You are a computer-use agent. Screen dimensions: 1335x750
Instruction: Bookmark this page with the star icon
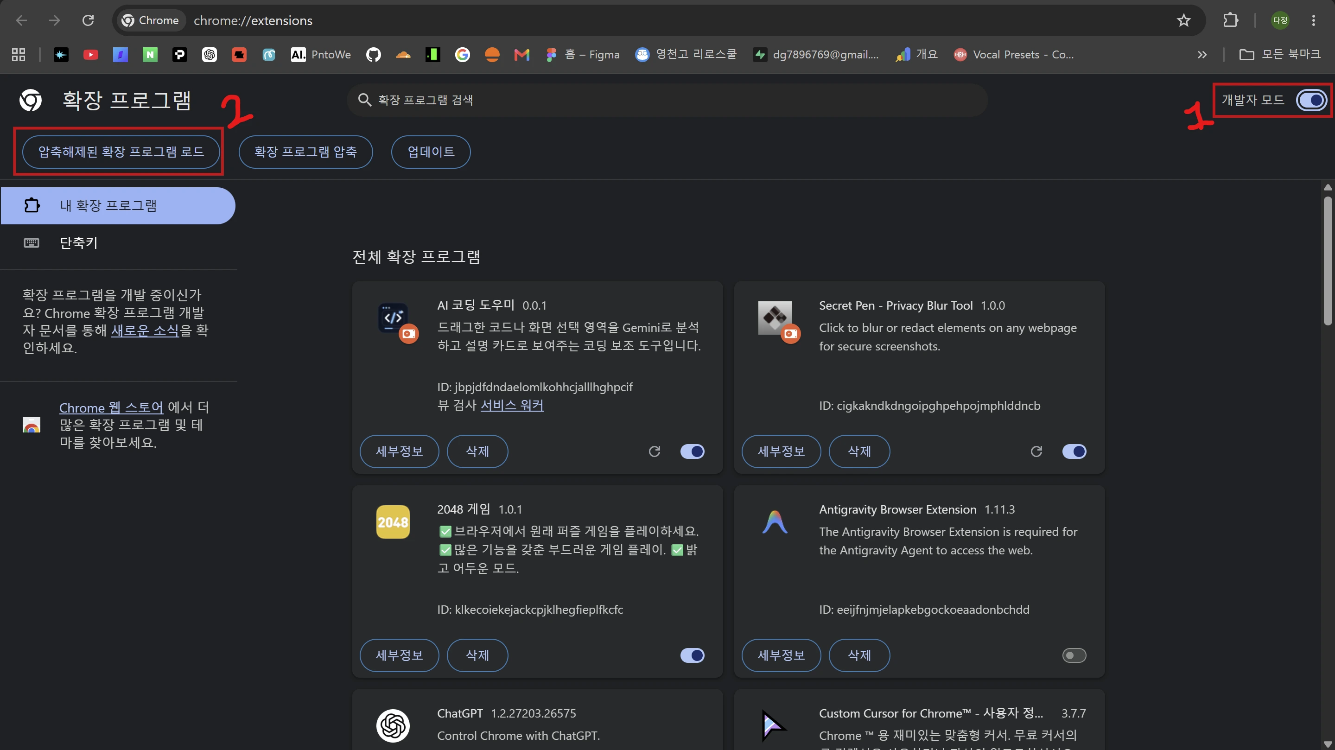tap(1184, 20)
